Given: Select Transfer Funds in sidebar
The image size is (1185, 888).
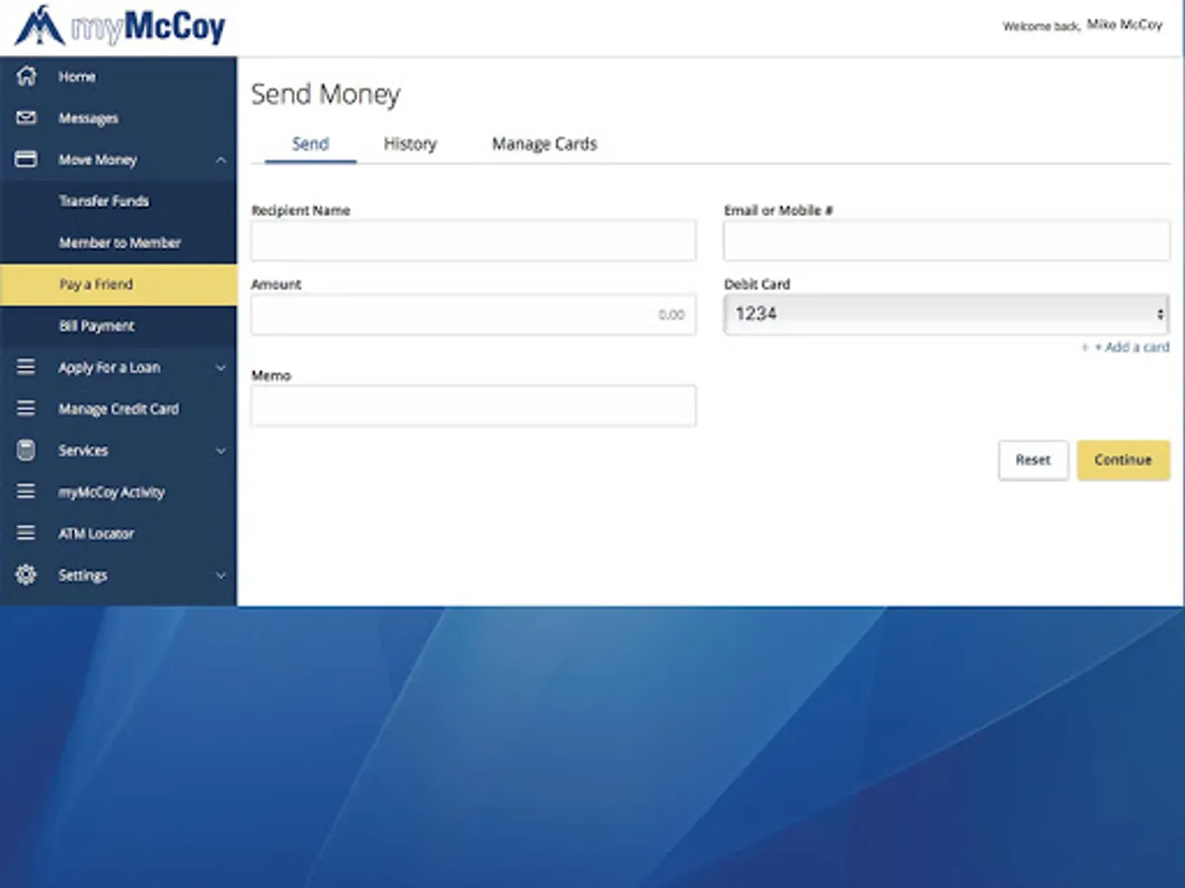Looking at the screenshot, I should click(x=118, y=201).
